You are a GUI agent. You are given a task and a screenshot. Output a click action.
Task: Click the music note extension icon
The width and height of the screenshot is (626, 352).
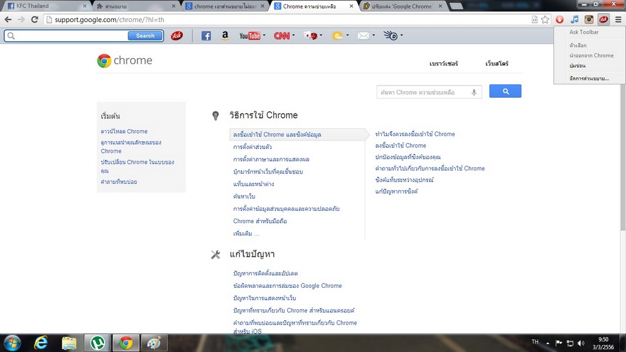tap(574, 20)
